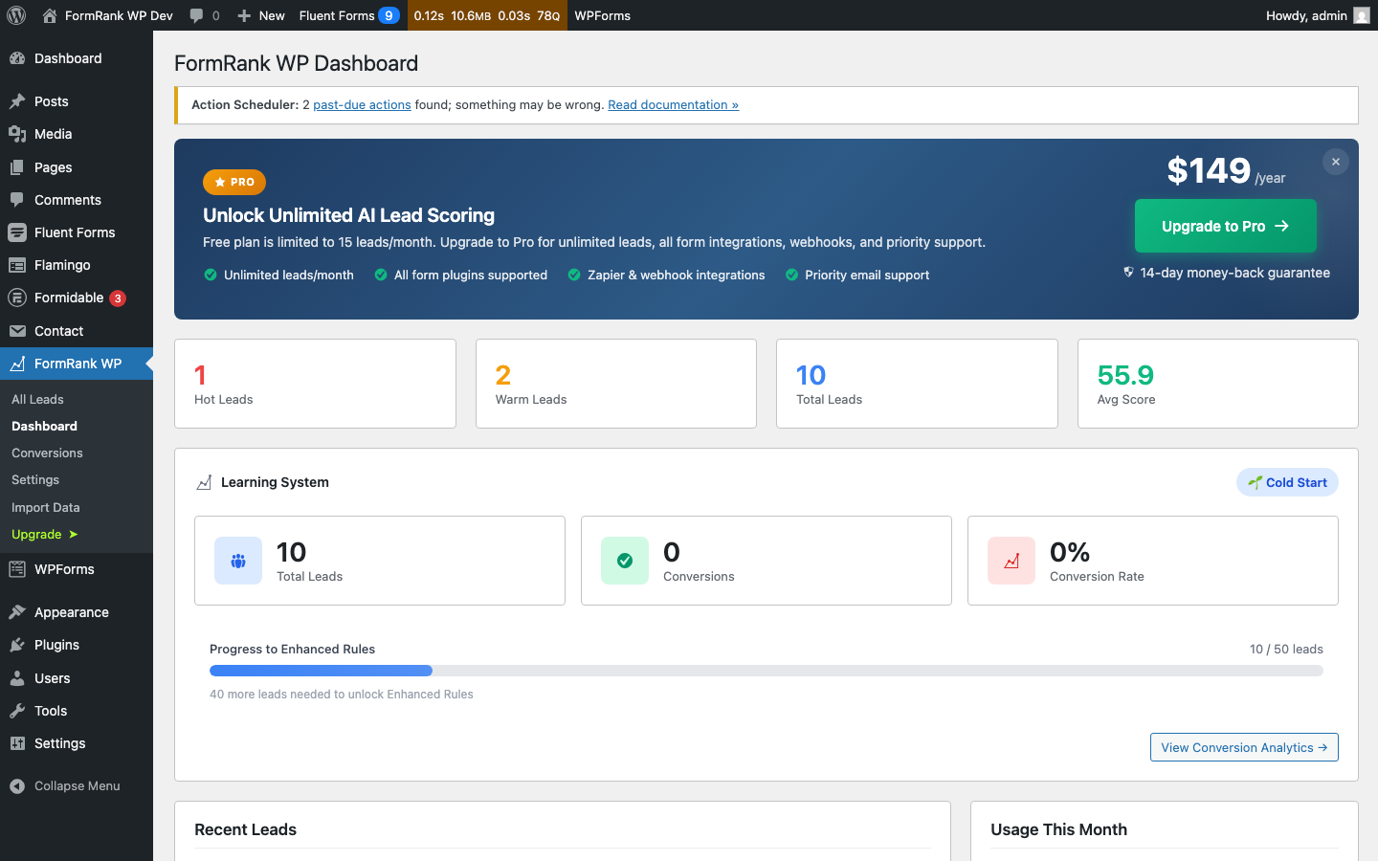Screen dimensions: 1378x861
Task: Click the Upgrade to Pro button
Action: point(1225,226)
